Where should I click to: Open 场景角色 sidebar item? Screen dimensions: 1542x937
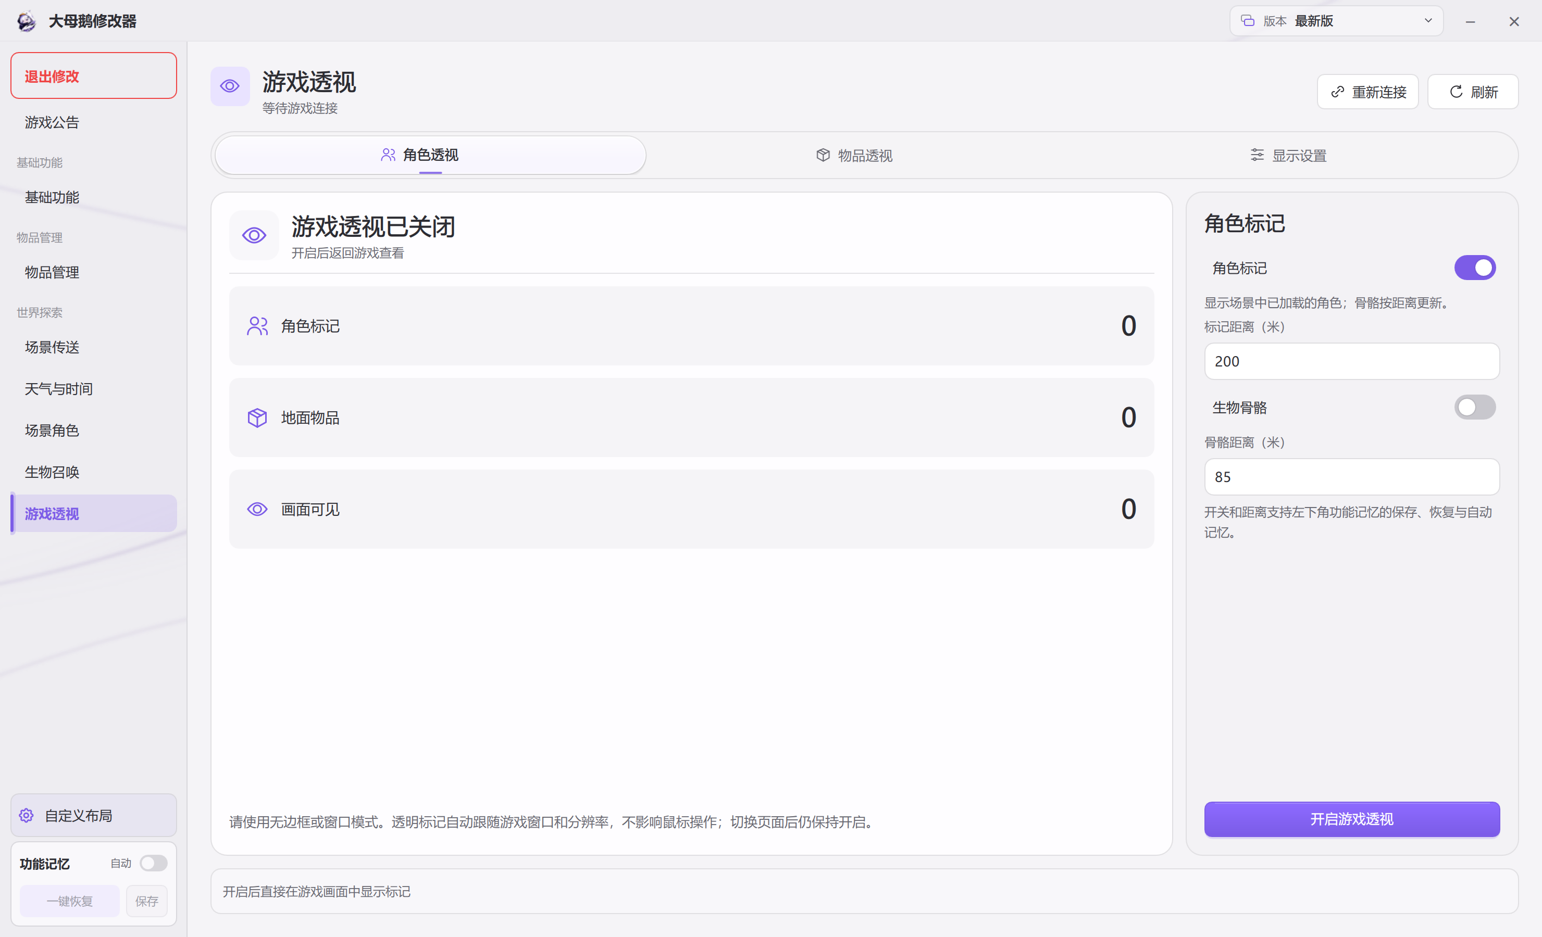point(94,430)
